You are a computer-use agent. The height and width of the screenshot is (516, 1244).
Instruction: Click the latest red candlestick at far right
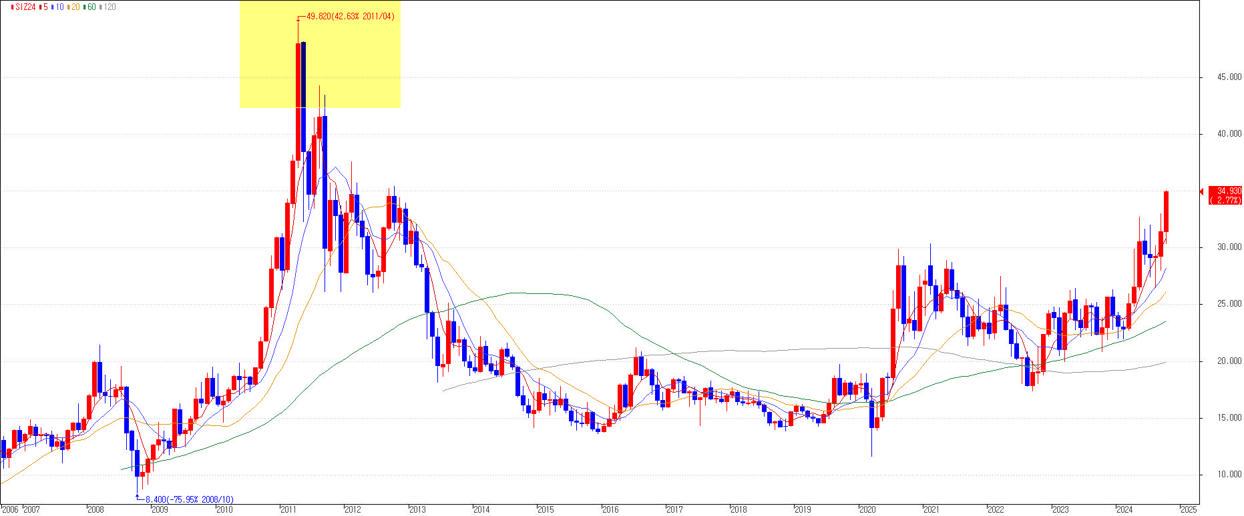tap(1166, 211)
